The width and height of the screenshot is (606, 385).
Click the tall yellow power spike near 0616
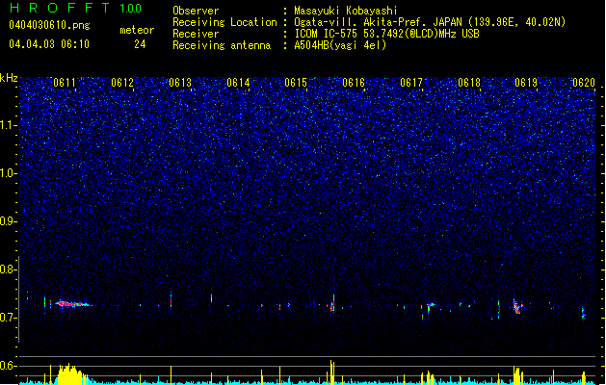(332, 372)
